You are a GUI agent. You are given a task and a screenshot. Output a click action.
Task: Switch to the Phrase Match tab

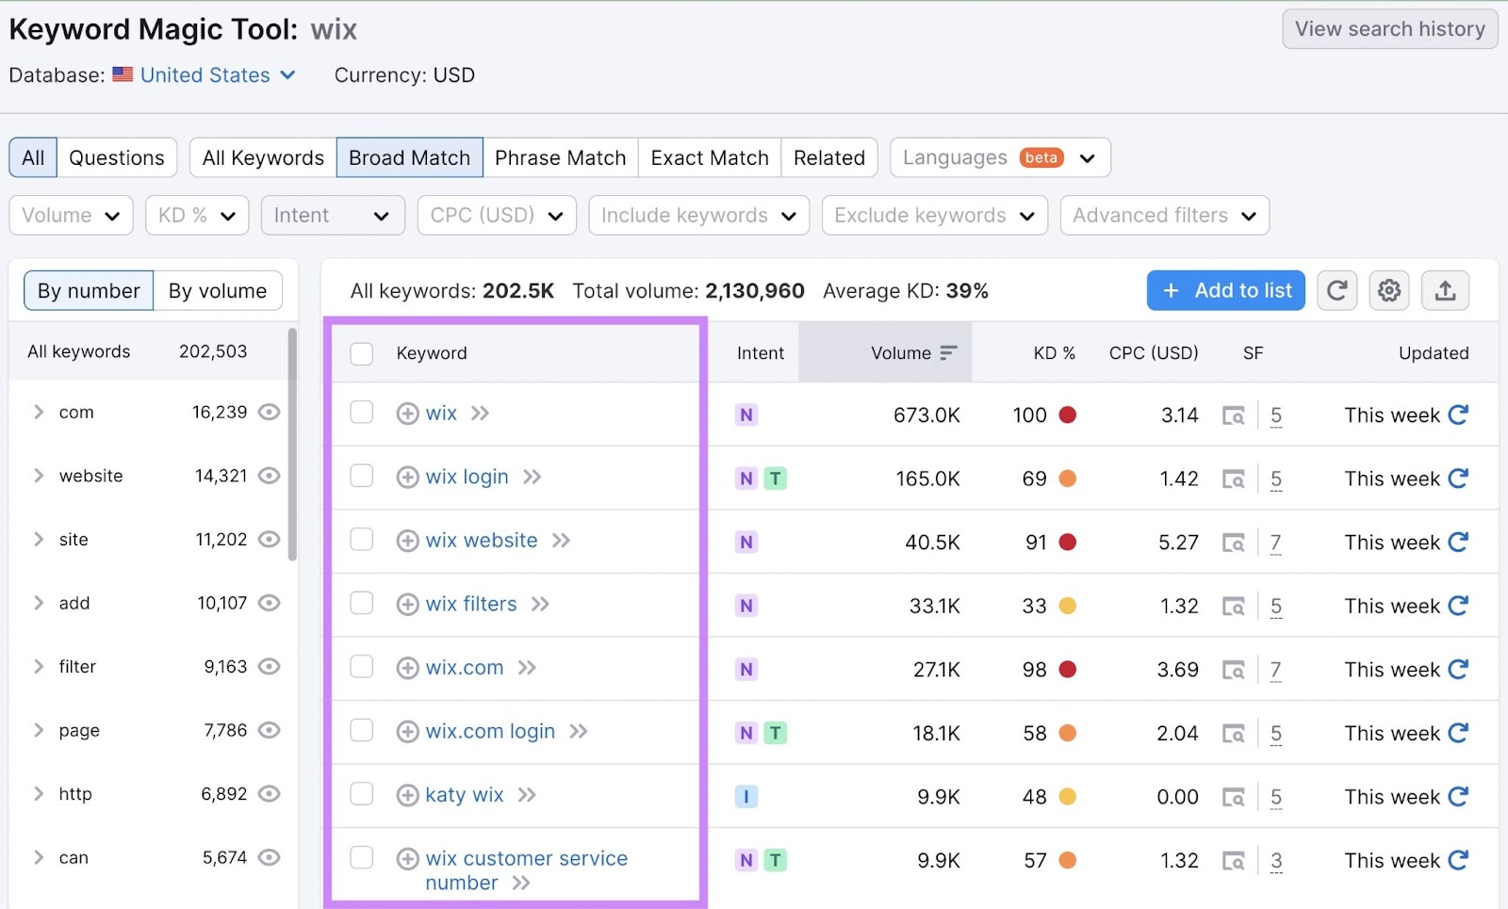pyautogui.click(x=560, y=157)
